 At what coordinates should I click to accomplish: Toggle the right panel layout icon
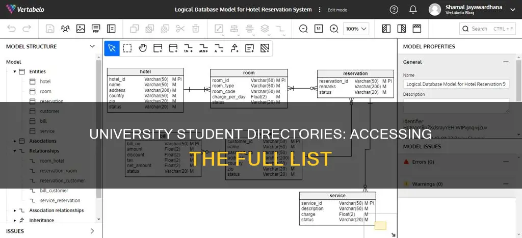(402, 29)
